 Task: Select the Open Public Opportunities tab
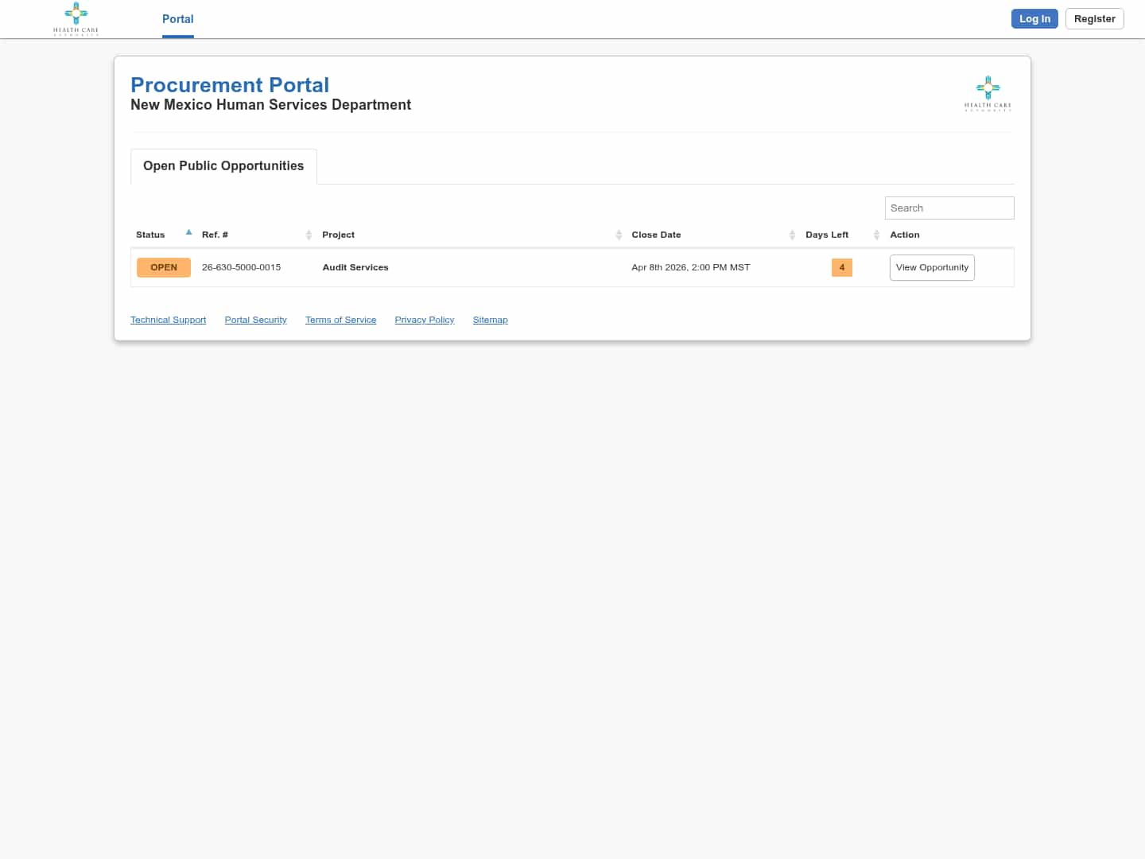pyautogui.click(x=223, y=166)
